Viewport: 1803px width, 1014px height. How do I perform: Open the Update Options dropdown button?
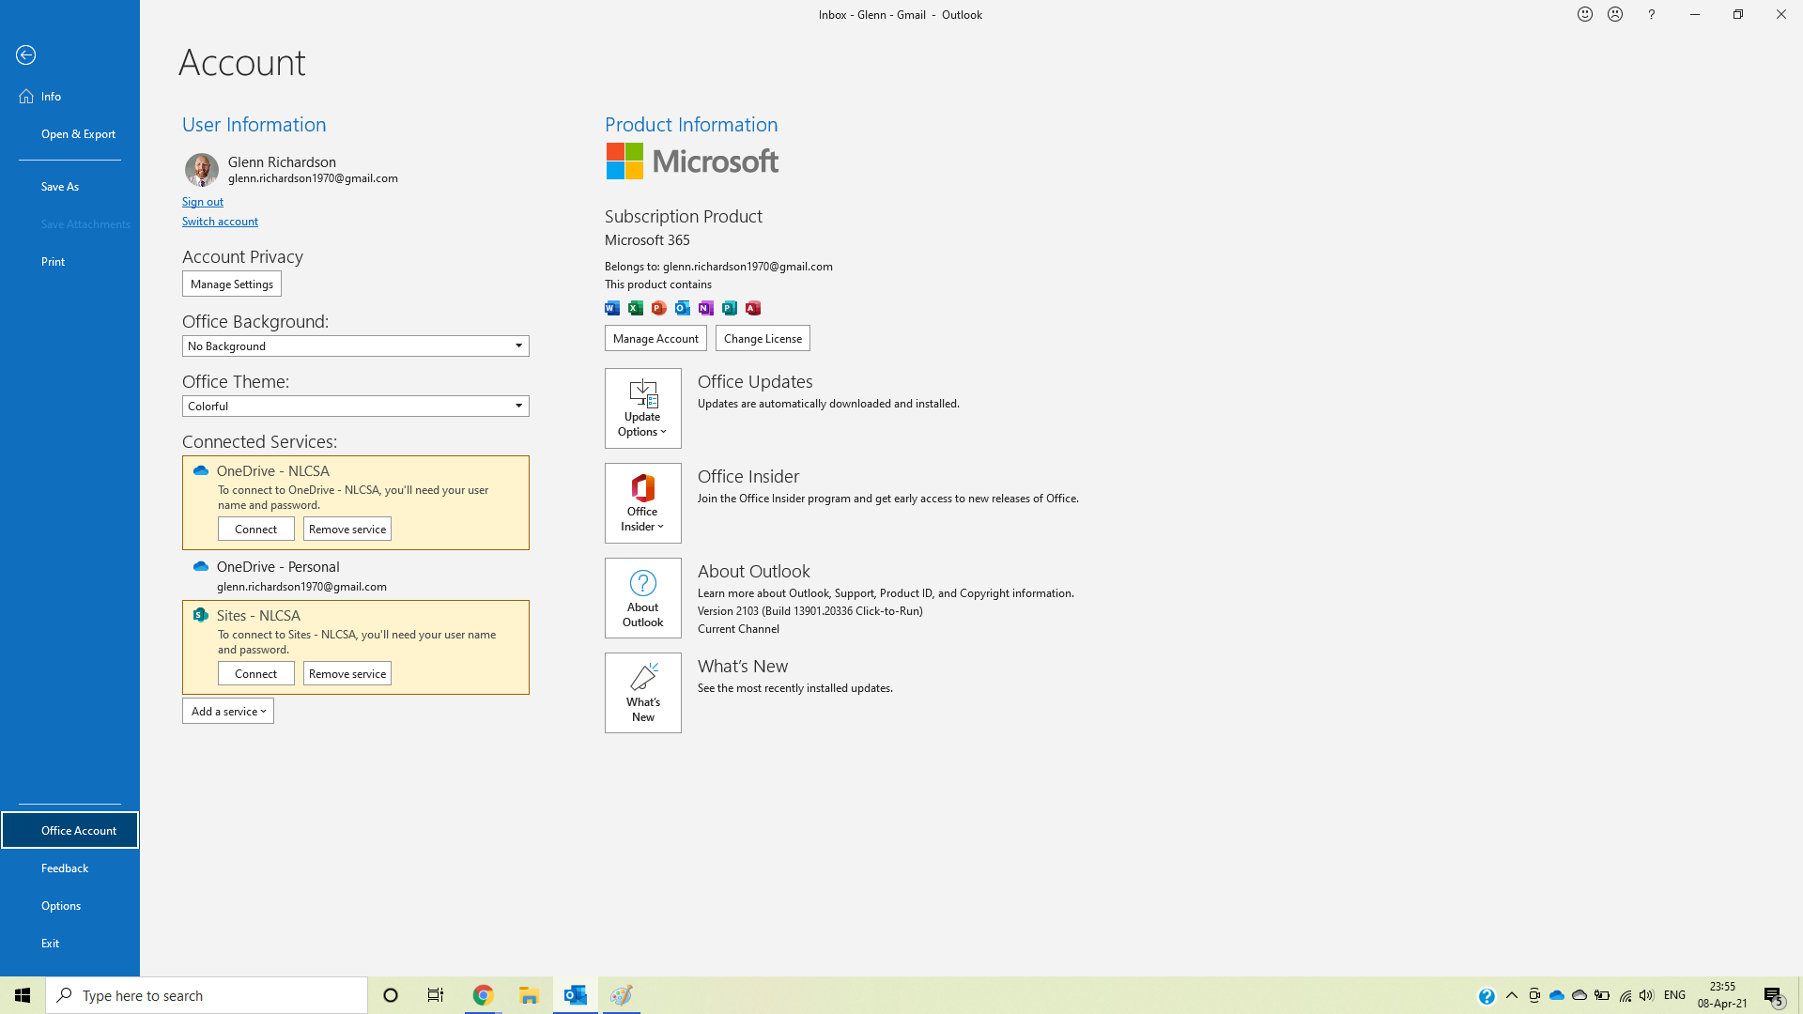(x=643, y=408)
